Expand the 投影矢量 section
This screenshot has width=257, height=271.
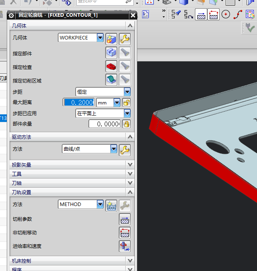pos(130,165)
